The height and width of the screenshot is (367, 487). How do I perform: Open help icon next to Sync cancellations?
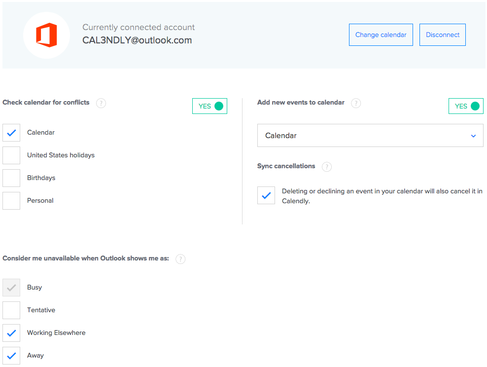click(327, 167)
